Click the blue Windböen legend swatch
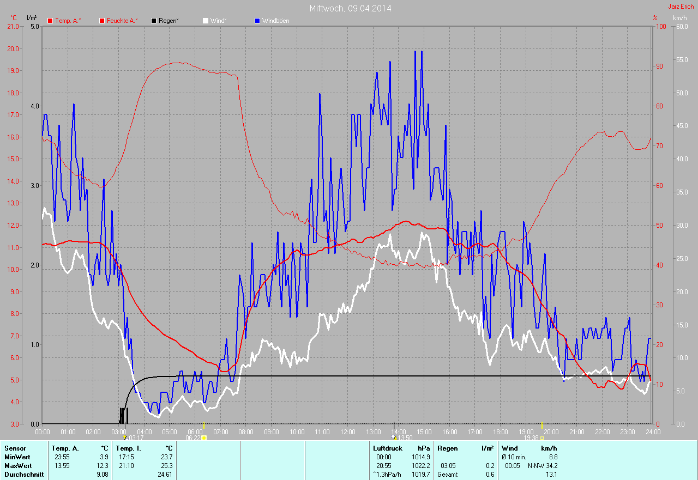This screenshot has width=698, height=480. point(257,21)
